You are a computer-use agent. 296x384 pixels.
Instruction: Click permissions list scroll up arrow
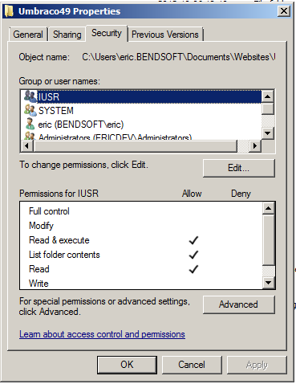[269, 208]
